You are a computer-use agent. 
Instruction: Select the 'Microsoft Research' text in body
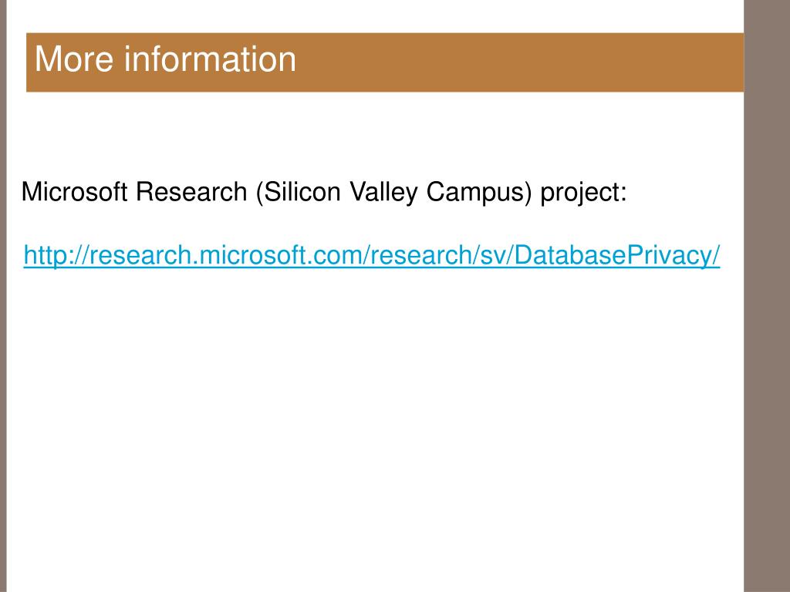(134, 192)
